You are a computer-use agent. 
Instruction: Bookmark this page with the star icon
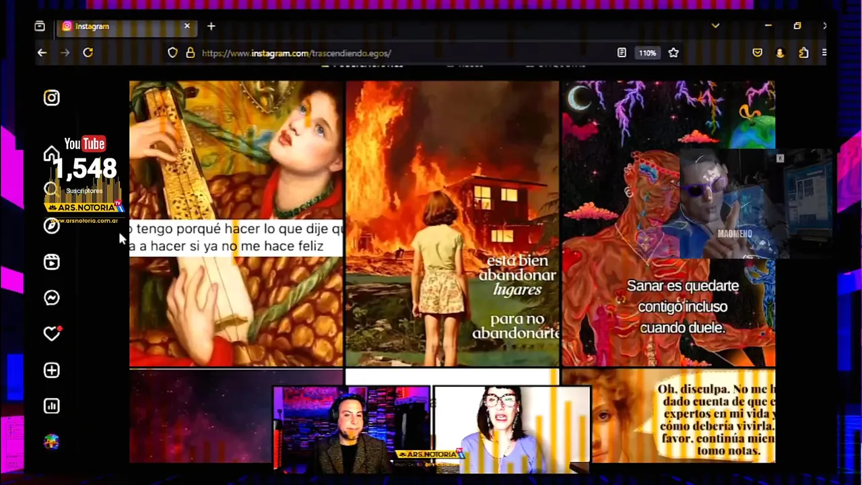tap(673, 53)
